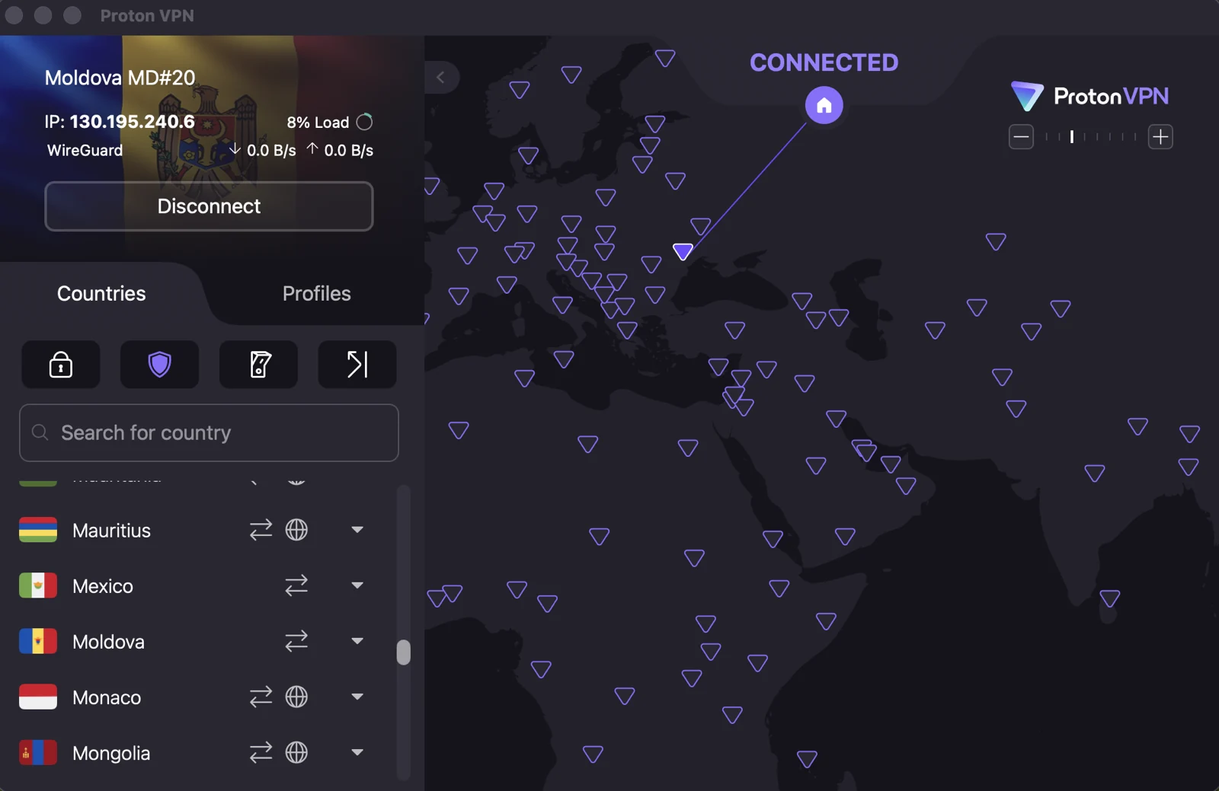Screen dimensions: 1219x791
Task: Click the Disconnect button
Action: pos(209,206)
